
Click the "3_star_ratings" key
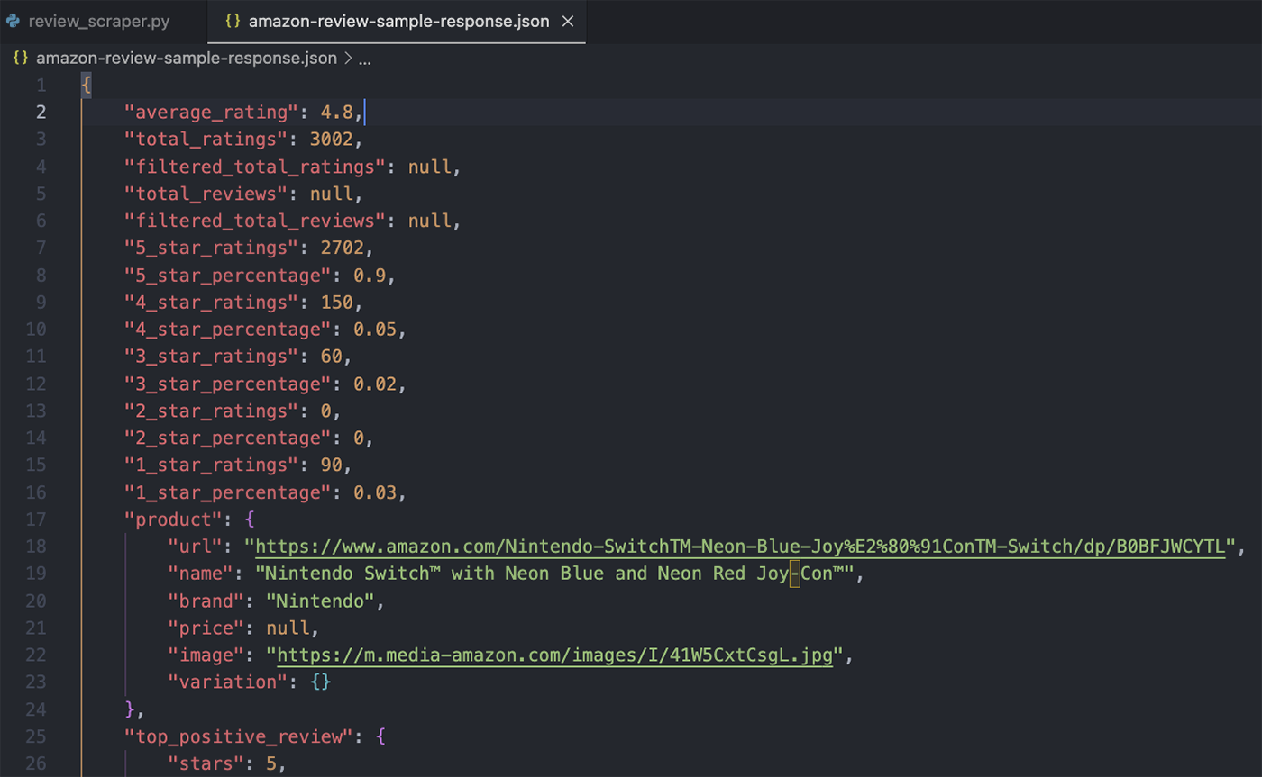211,357
